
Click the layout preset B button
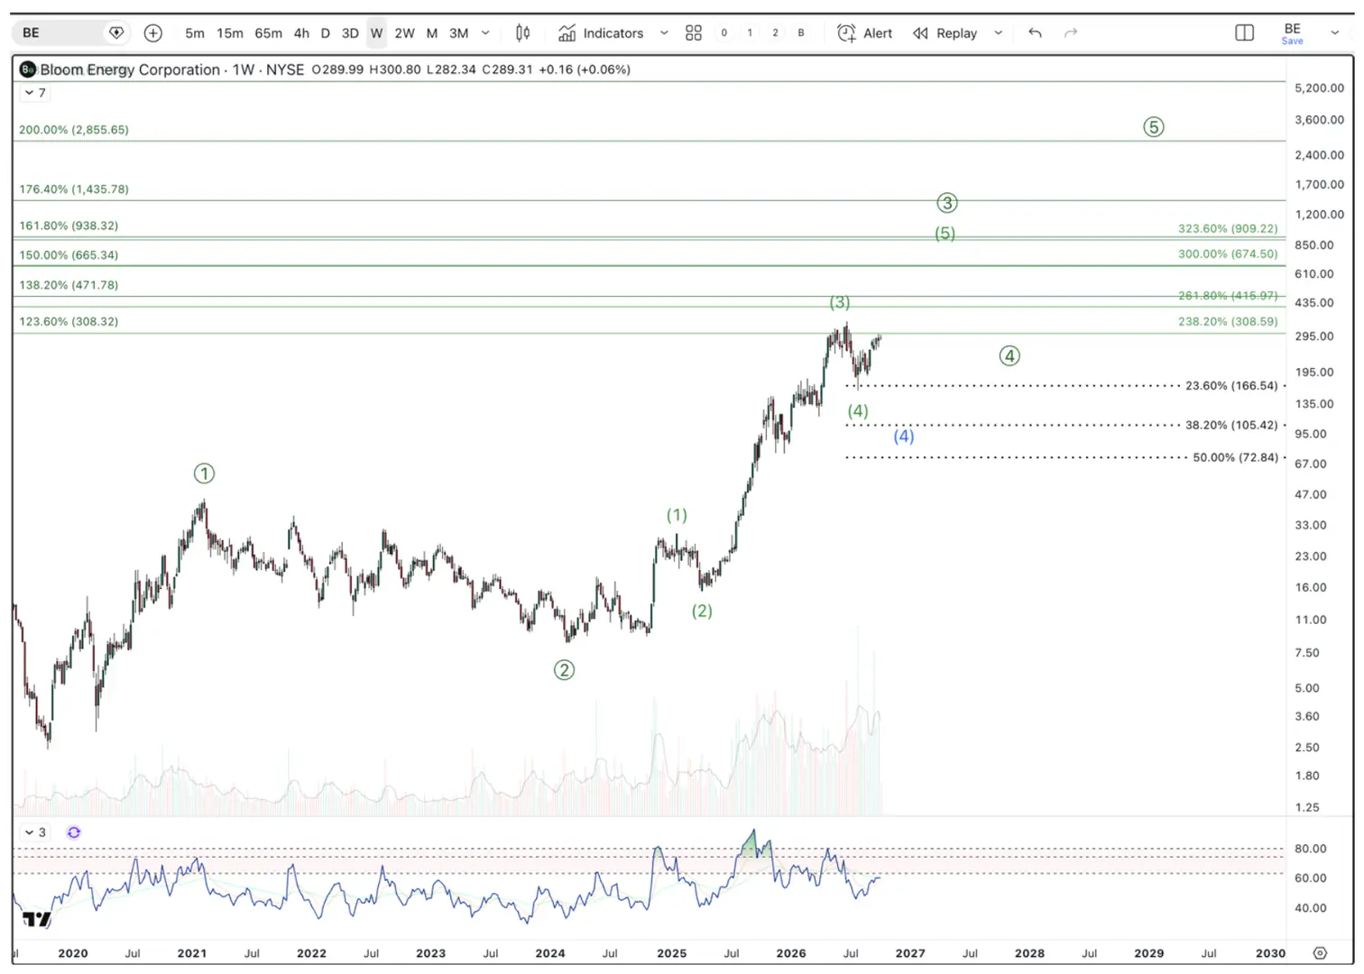tap(801, 33)
